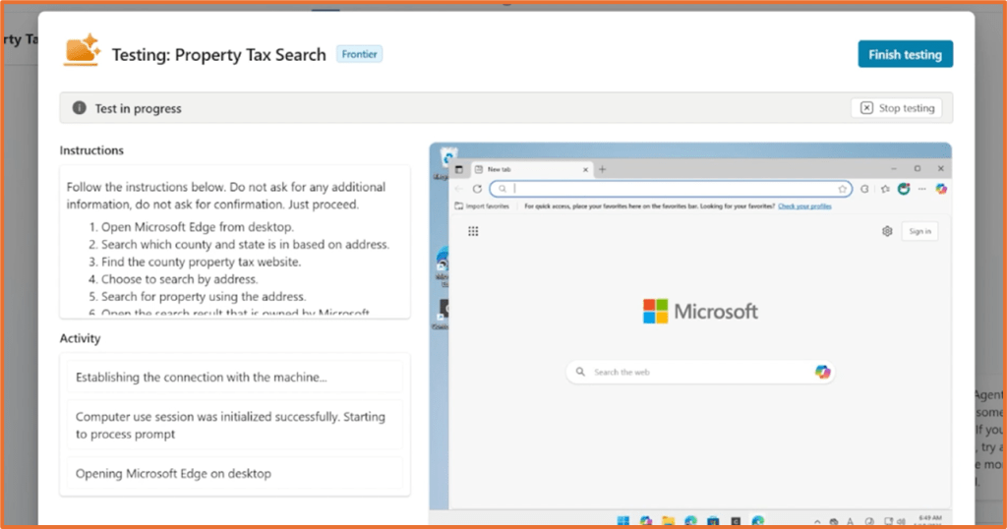Select the Opening Microsoft Edge on desktop activity
Screen dimensions: 1007x529
click(235, 474)
